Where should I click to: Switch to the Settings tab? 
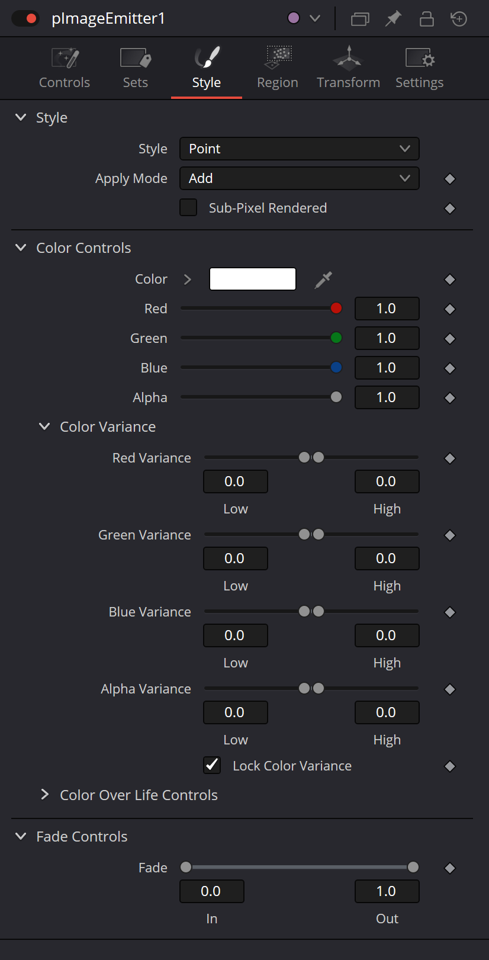(420, 69)
